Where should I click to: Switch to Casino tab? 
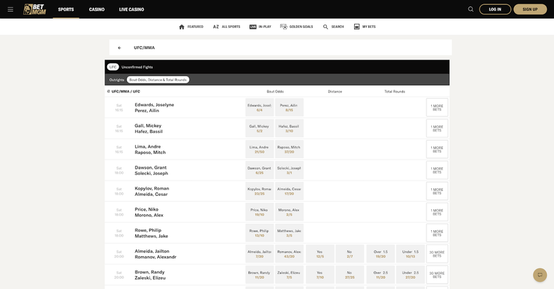97,9
